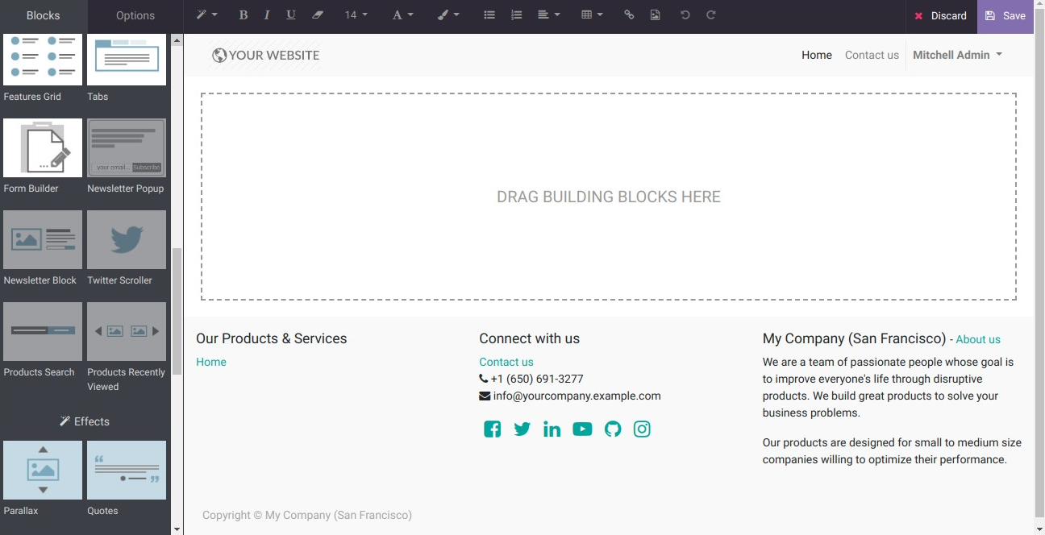Click the phone number +1 (650) 691-3277

537,379
